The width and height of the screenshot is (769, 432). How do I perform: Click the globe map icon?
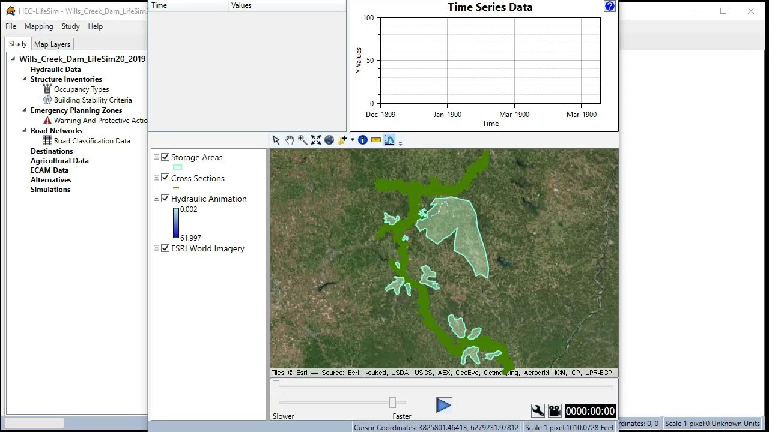pyautogui.click(x=329, y=140)
